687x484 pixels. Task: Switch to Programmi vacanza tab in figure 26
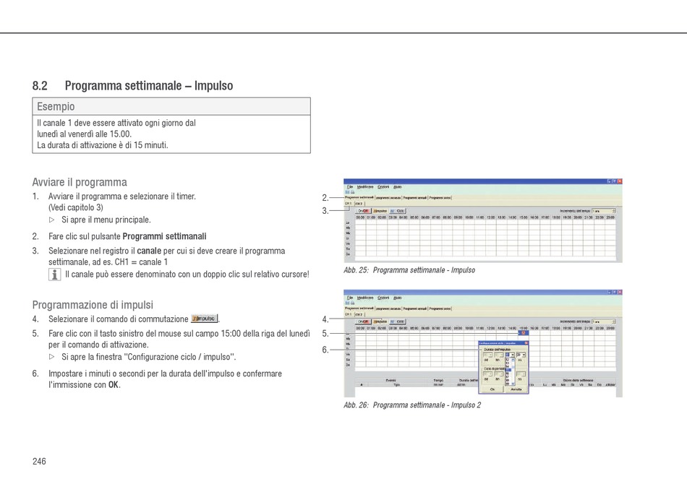pyautogui.click(x=388, y=308)
